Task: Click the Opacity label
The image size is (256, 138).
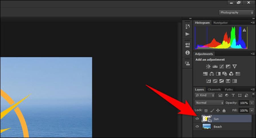Action: point(231,103)
